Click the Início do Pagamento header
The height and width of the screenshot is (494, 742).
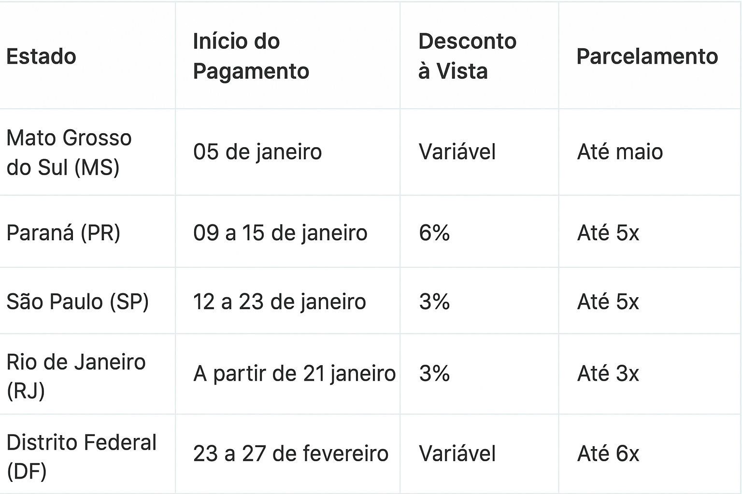[251, 56]
